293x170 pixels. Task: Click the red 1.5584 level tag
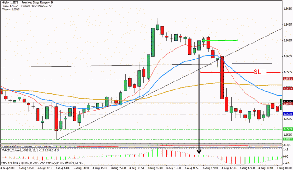(x=287, y=89)
